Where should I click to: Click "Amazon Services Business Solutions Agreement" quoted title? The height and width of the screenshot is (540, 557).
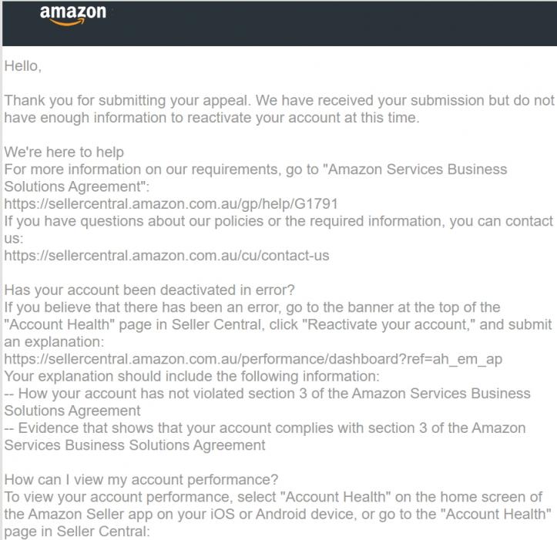tap(256, 178)
